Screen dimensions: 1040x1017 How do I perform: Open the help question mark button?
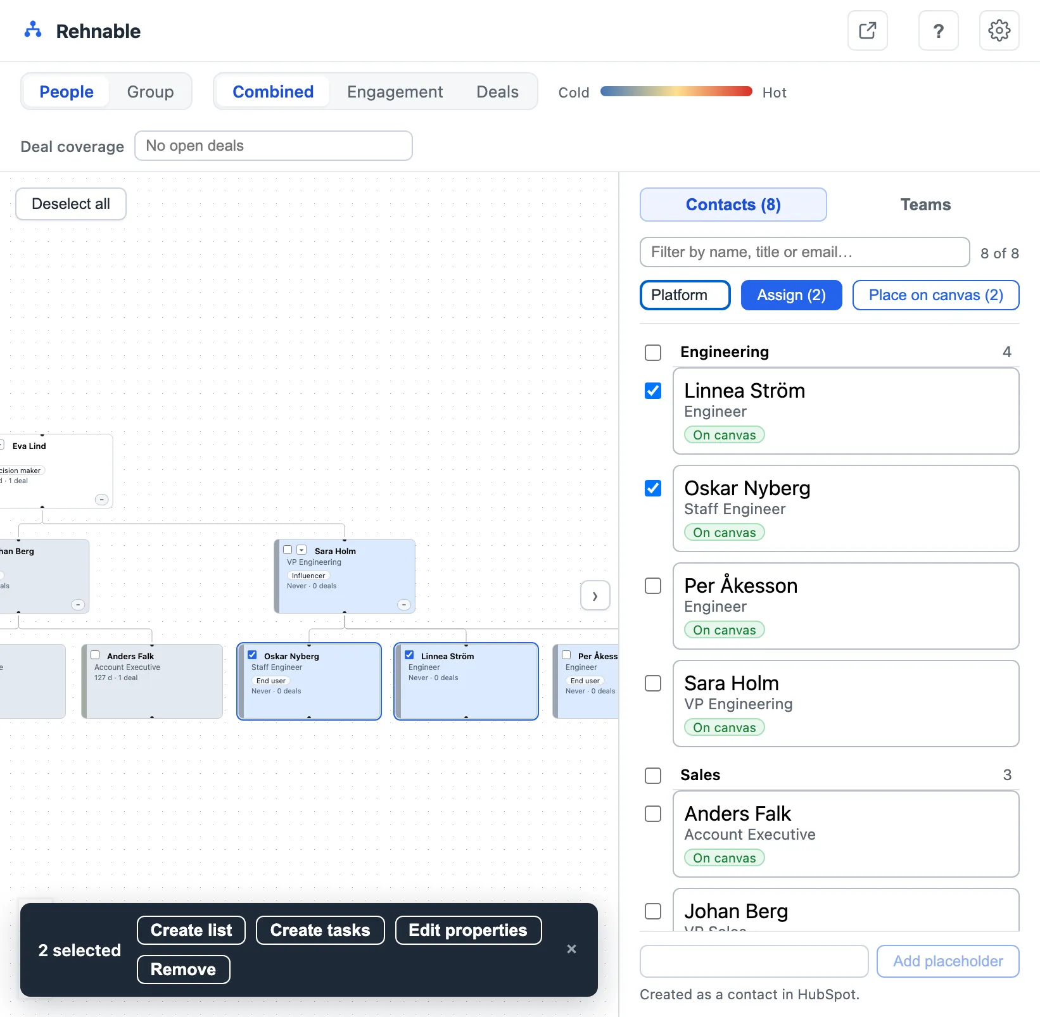tap(938, 30)
